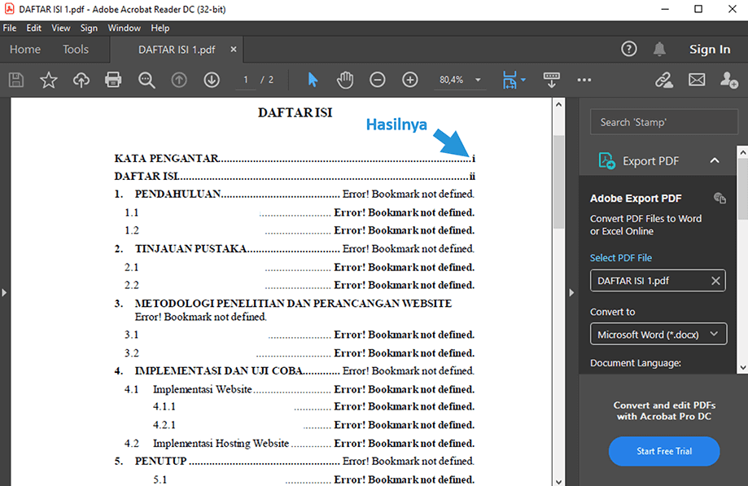This screenshot has height=486, width=748.
Task: Click the Export PDF tool icon
Action: tap(607, 160)
